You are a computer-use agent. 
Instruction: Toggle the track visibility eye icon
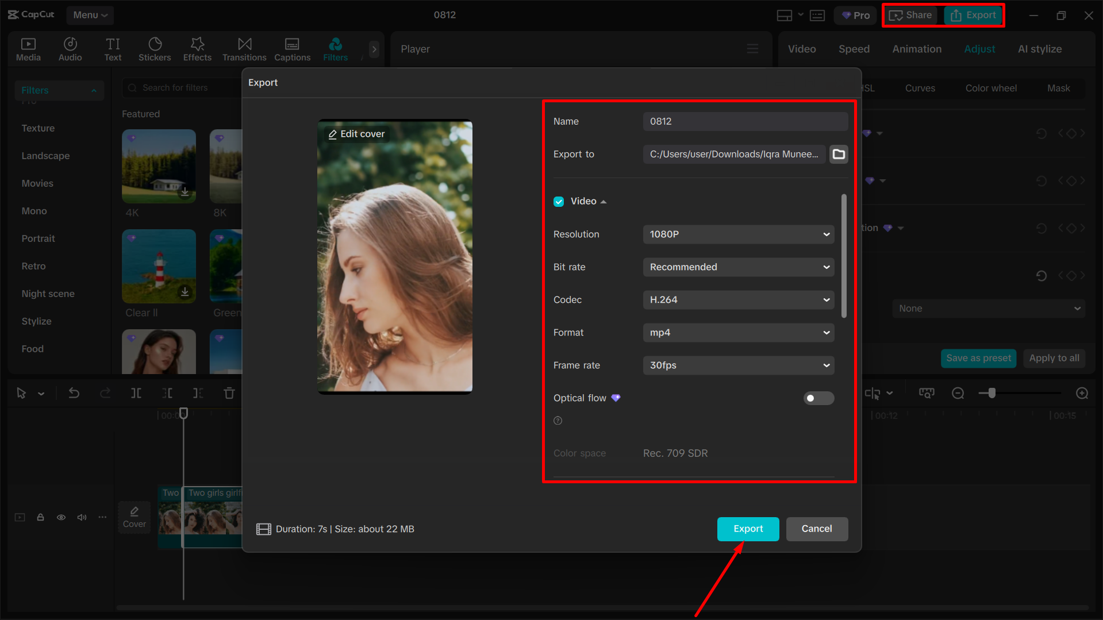click(61, 517)
